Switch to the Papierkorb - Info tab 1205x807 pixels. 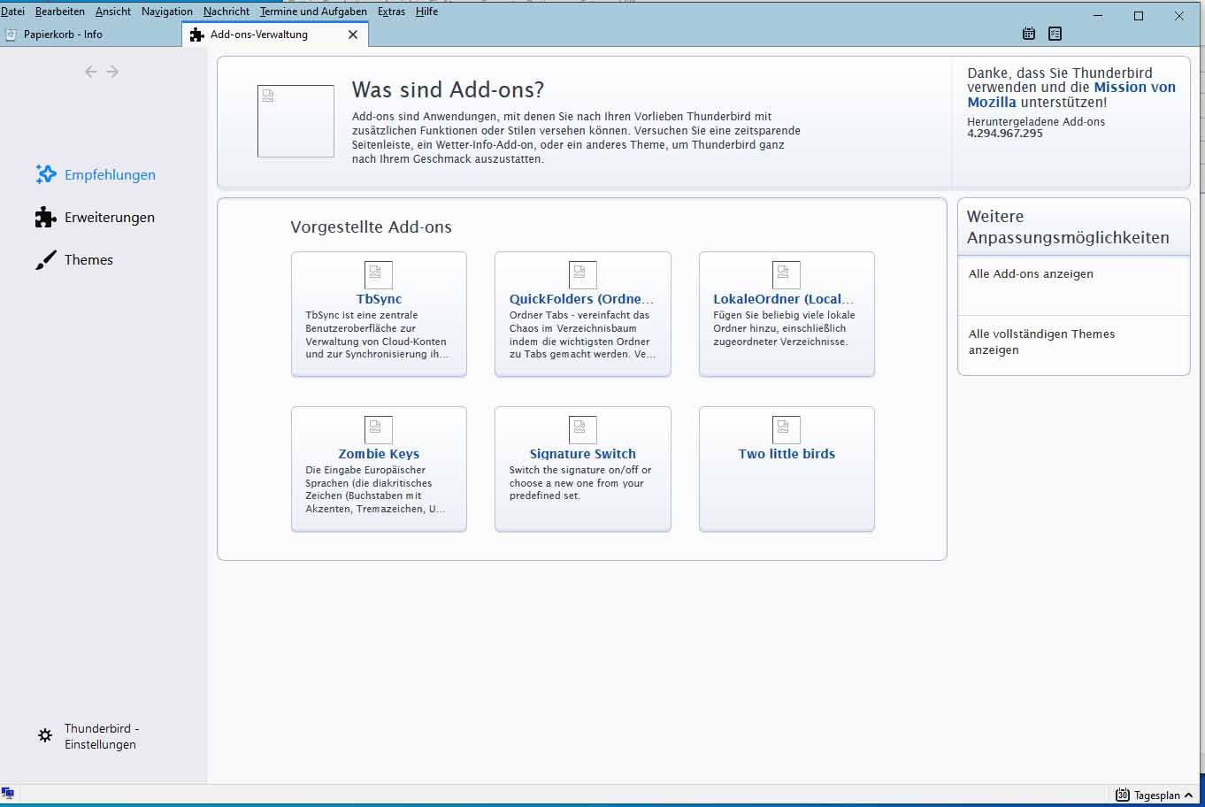(x=90, y=35)
